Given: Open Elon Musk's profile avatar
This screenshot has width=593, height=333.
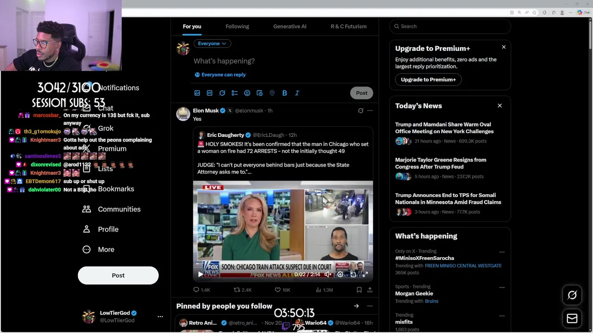Looking at the screenshot, I should pos(183,114).
